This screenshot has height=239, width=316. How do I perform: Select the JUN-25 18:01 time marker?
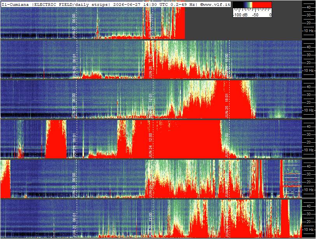pyautogui.click(x=227, y=105)
